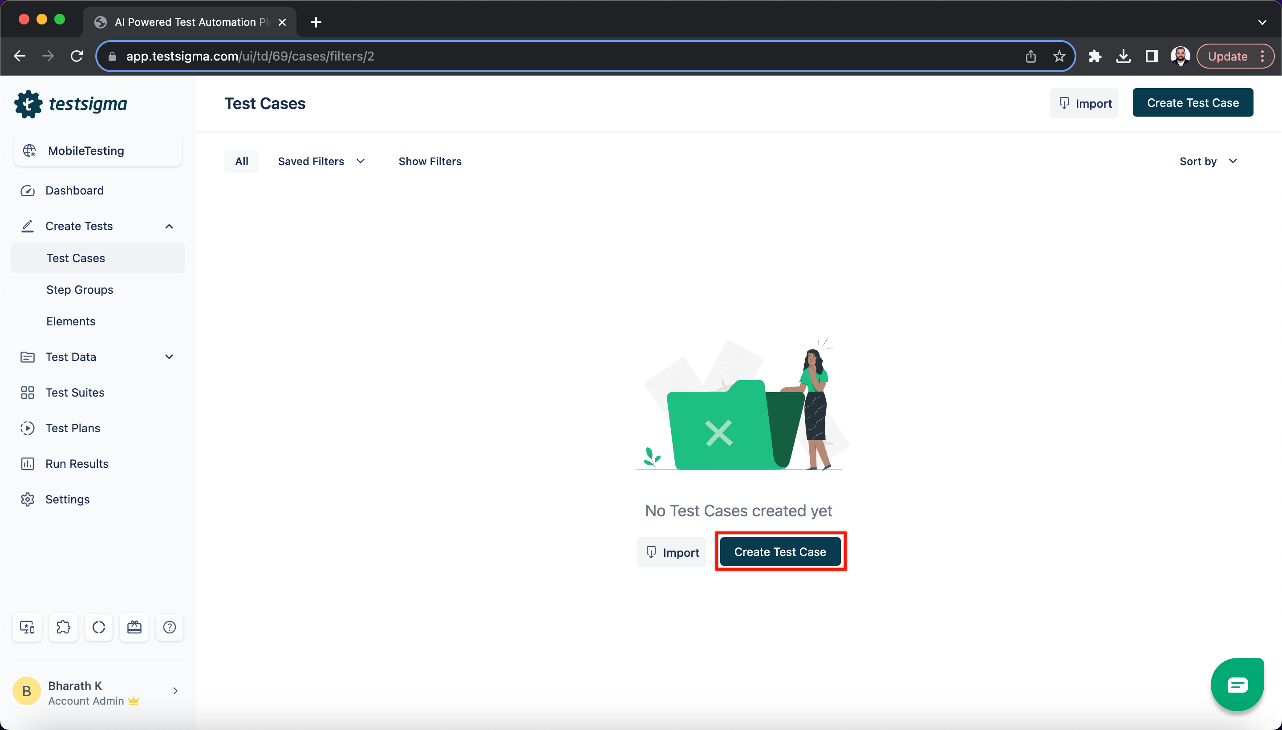The width and height of the screenshot is (1282, 730).
Task: Open the test lab devices icon
Action: (x=27, y=627)
